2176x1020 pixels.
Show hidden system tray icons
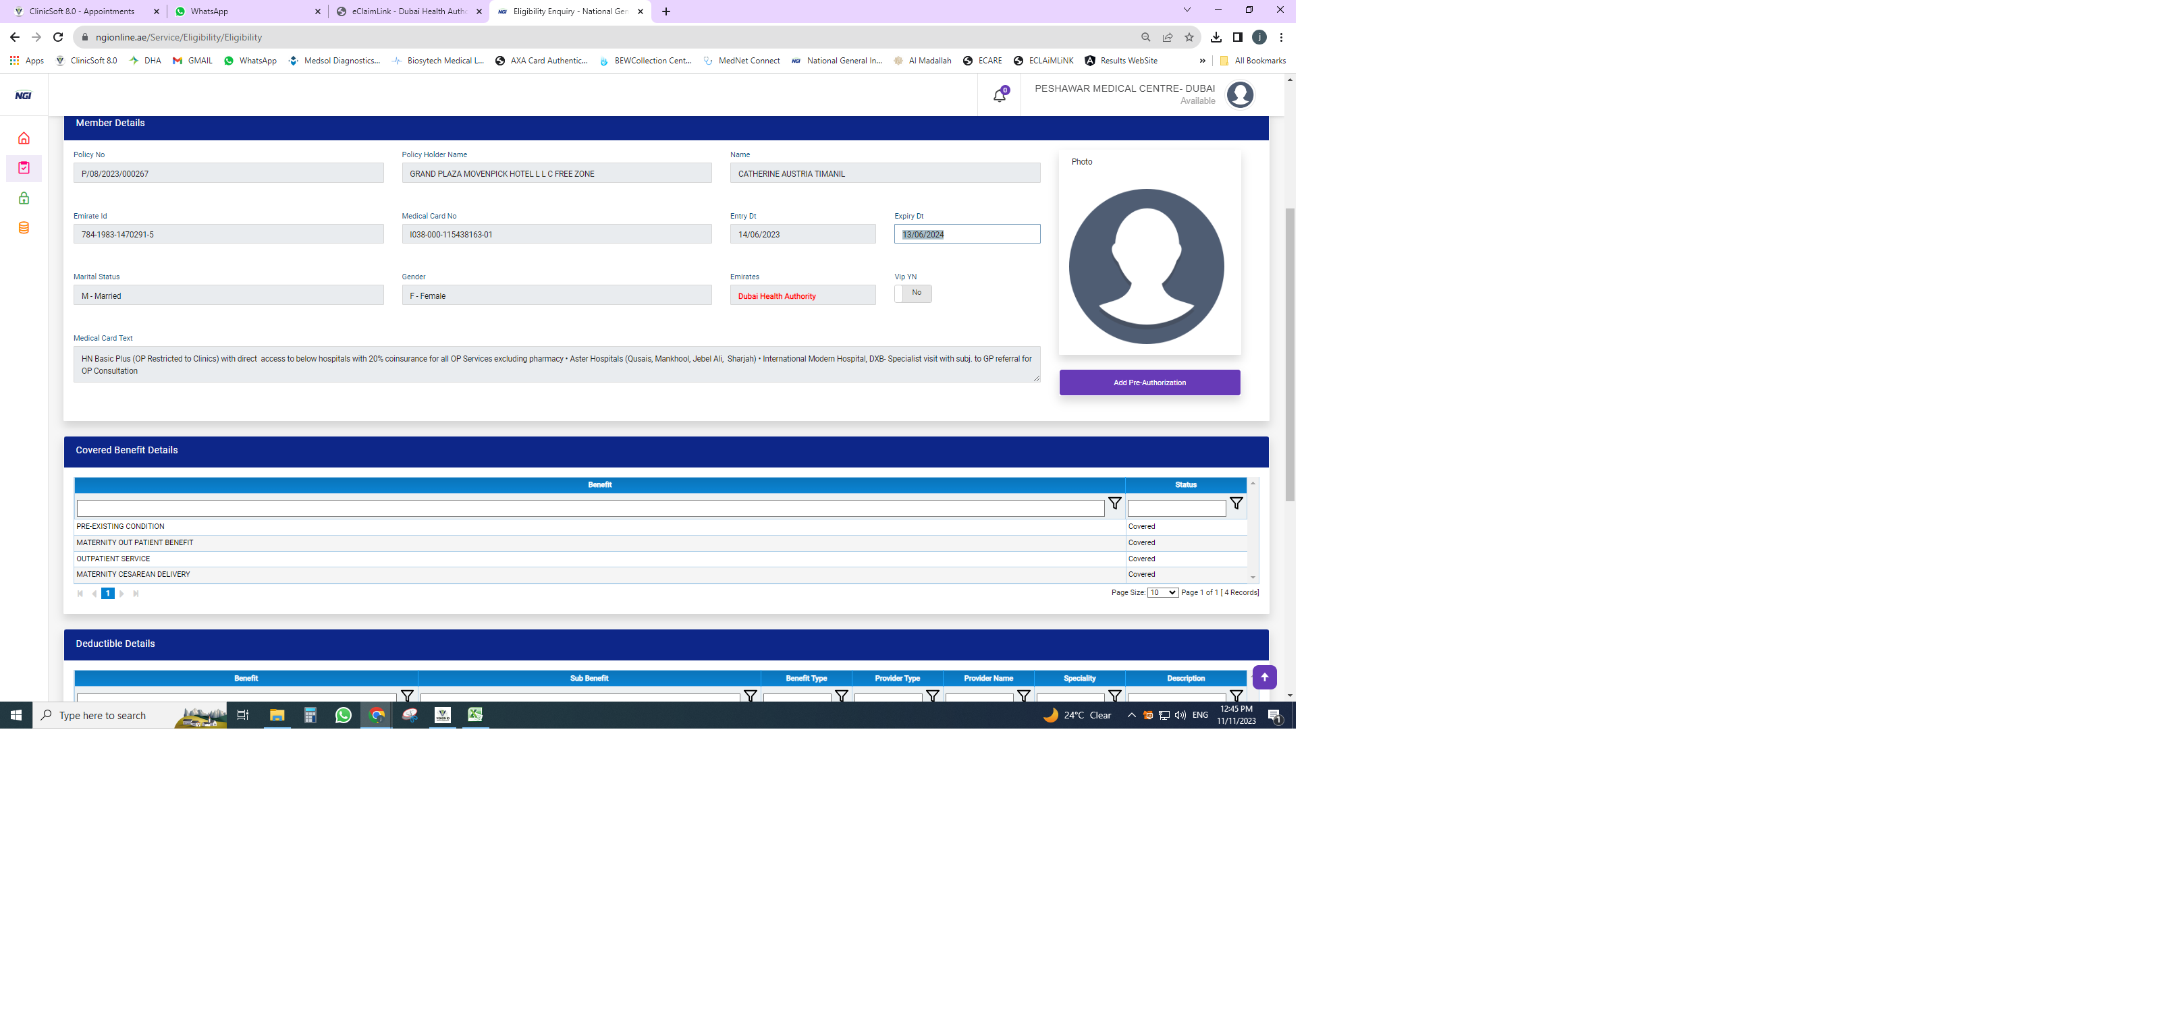tap(1131, 715)
